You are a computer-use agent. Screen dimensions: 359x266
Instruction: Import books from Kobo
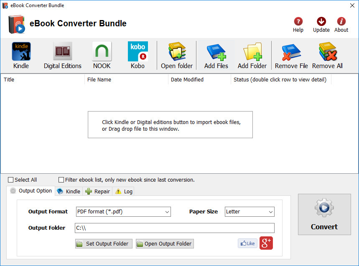click(137, 56)
